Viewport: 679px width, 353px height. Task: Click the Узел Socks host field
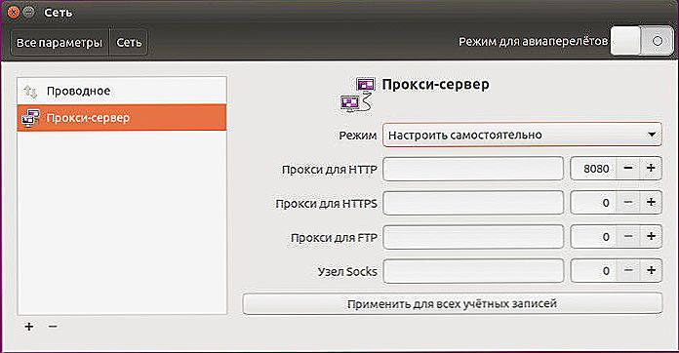pos(473,271)
